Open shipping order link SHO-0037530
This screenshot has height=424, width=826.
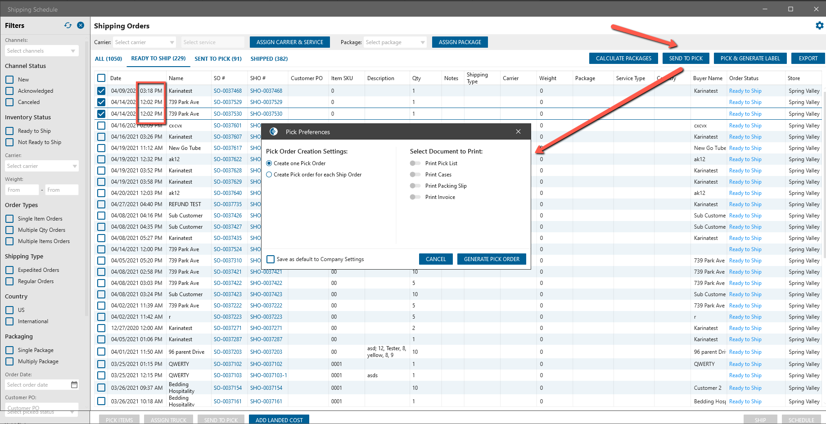click(266, 114)
